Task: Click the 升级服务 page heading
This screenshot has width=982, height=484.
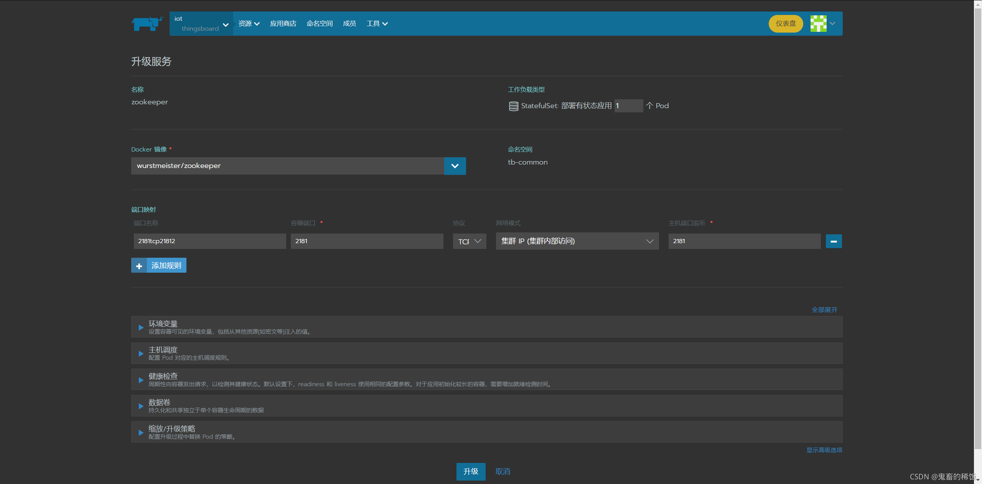Action: pyautogui.click(x=151, y=61)
